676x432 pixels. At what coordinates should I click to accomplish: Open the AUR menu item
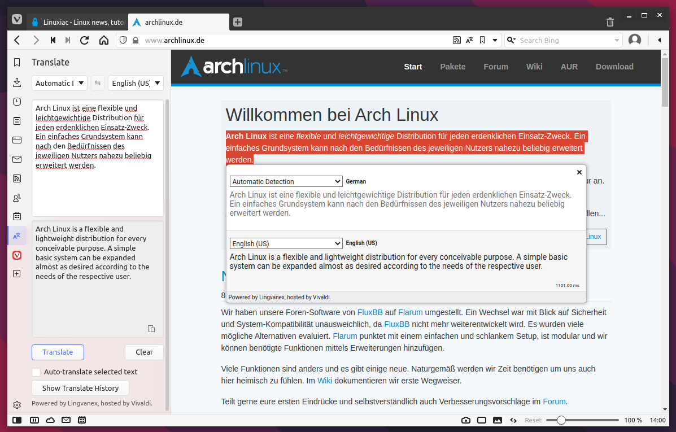[x=569, y=67]
